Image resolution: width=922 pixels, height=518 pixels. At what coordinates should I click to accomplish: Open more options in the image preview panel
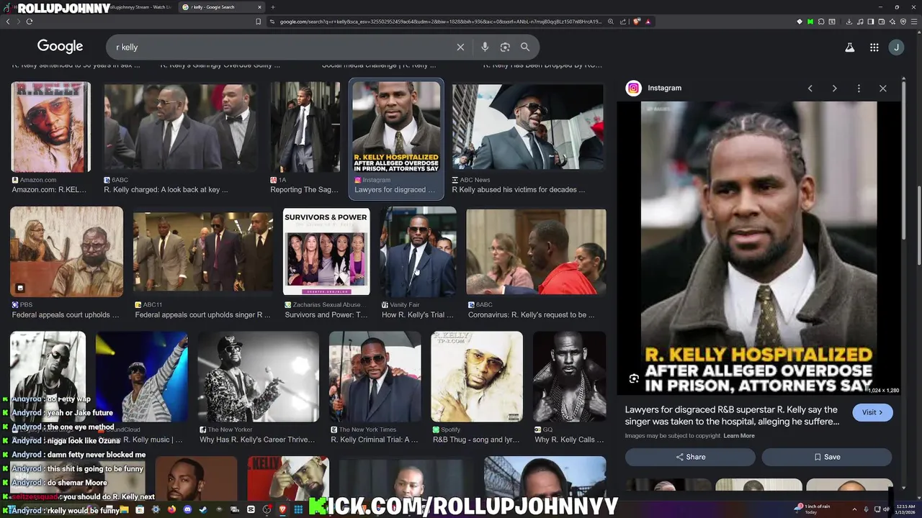click(x=859, y=88)
